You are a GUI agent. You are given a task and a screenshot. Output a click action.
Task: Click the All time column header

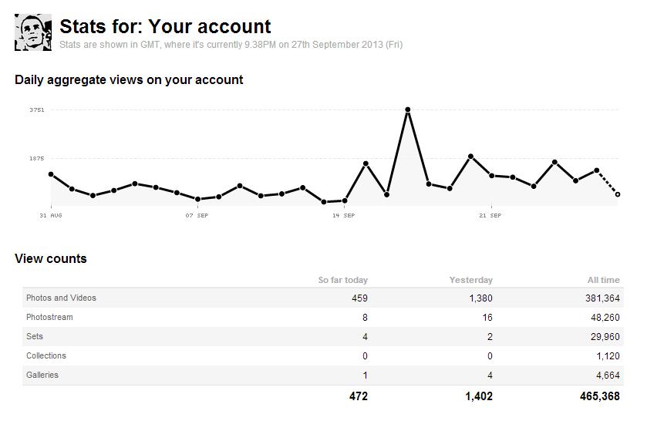(x=603, y=280)
